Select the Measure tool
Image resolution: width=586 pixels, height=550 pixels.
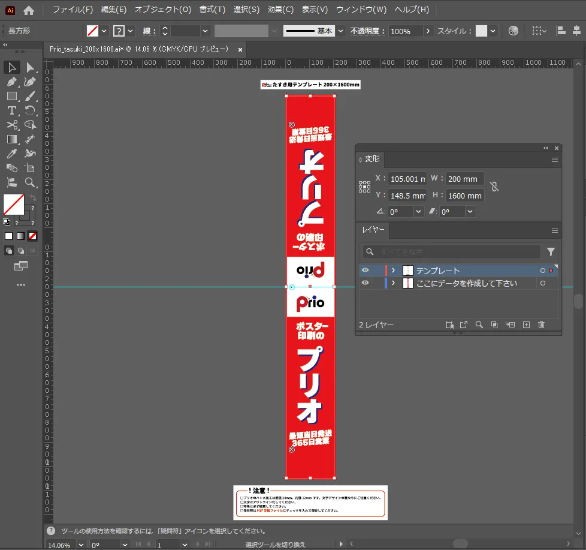coord(30,139)
